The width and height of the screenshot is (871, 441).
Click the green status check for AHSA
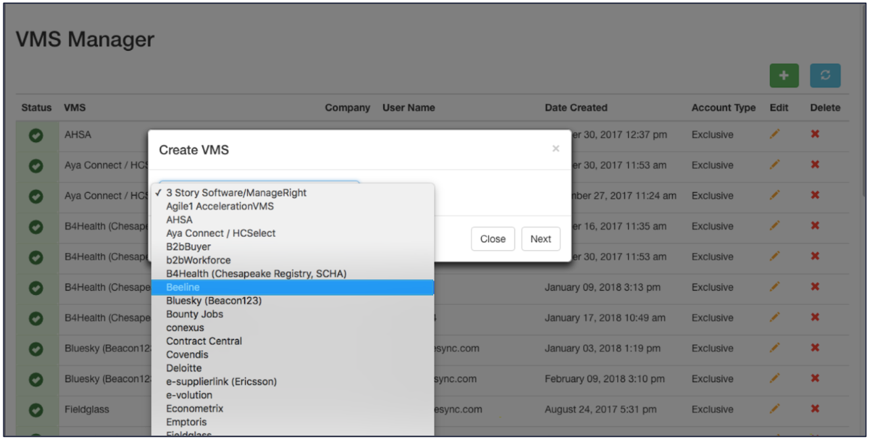(36, 135)
